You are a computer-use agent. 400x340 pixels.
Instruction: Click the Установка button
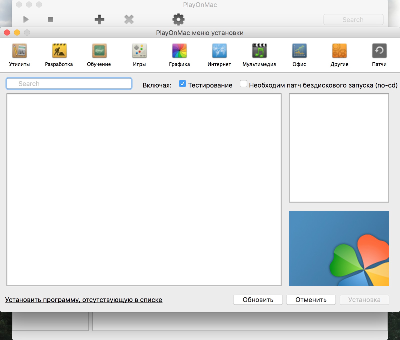(364, 300)
